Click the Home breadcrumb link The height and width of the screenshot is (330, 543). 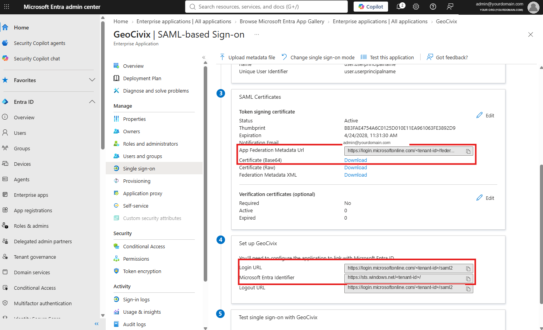(121, 21)
